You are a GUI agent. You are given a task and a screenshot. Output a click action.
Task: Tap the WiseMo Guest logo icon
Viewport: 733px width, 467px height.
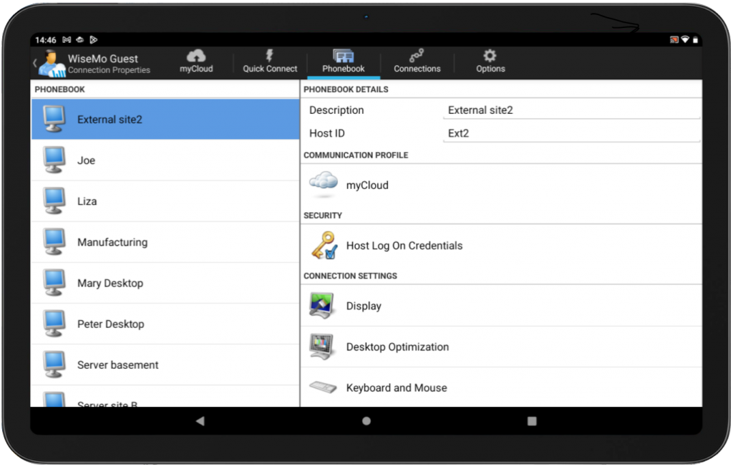(x=52, y=61)
